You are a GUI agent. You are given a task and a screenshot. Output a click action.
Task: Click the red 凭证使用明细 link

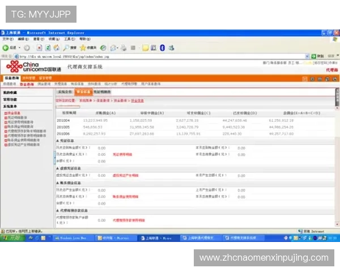pos(122,154)
